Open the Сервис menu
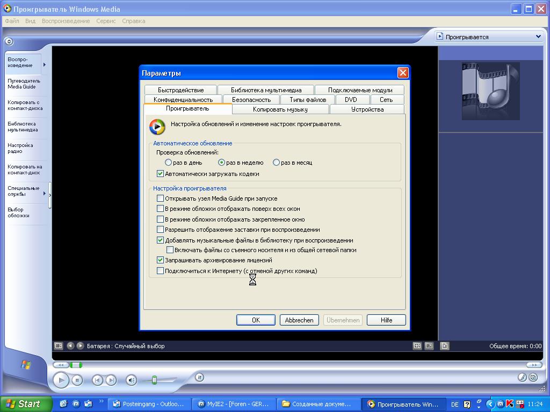550x412 pixels. click(106, 21)
